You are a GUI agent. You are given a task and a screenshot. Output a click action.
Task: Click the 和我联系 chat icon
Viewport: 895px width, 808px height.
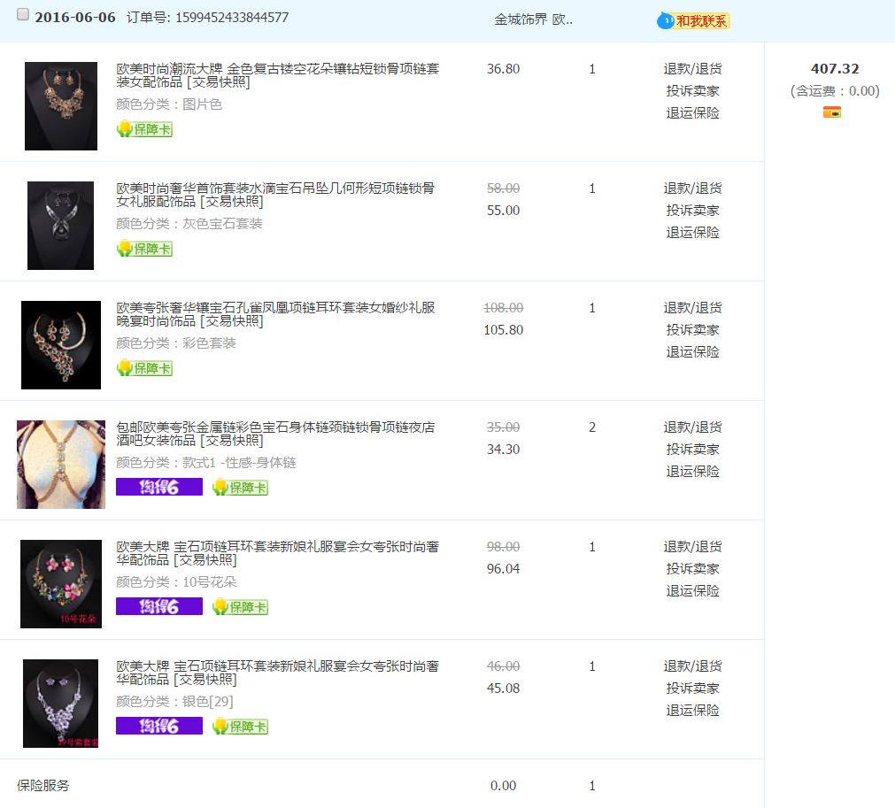pyautogui.click(x=693, y=20)
